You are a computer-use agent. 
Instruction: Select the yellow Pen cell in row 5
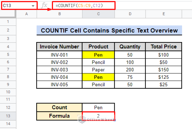[98, 55]
